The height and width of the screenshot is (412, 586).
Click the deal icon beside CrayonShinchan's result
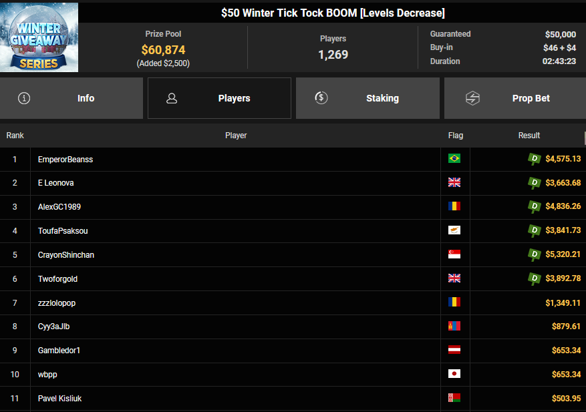coord(534,254)
